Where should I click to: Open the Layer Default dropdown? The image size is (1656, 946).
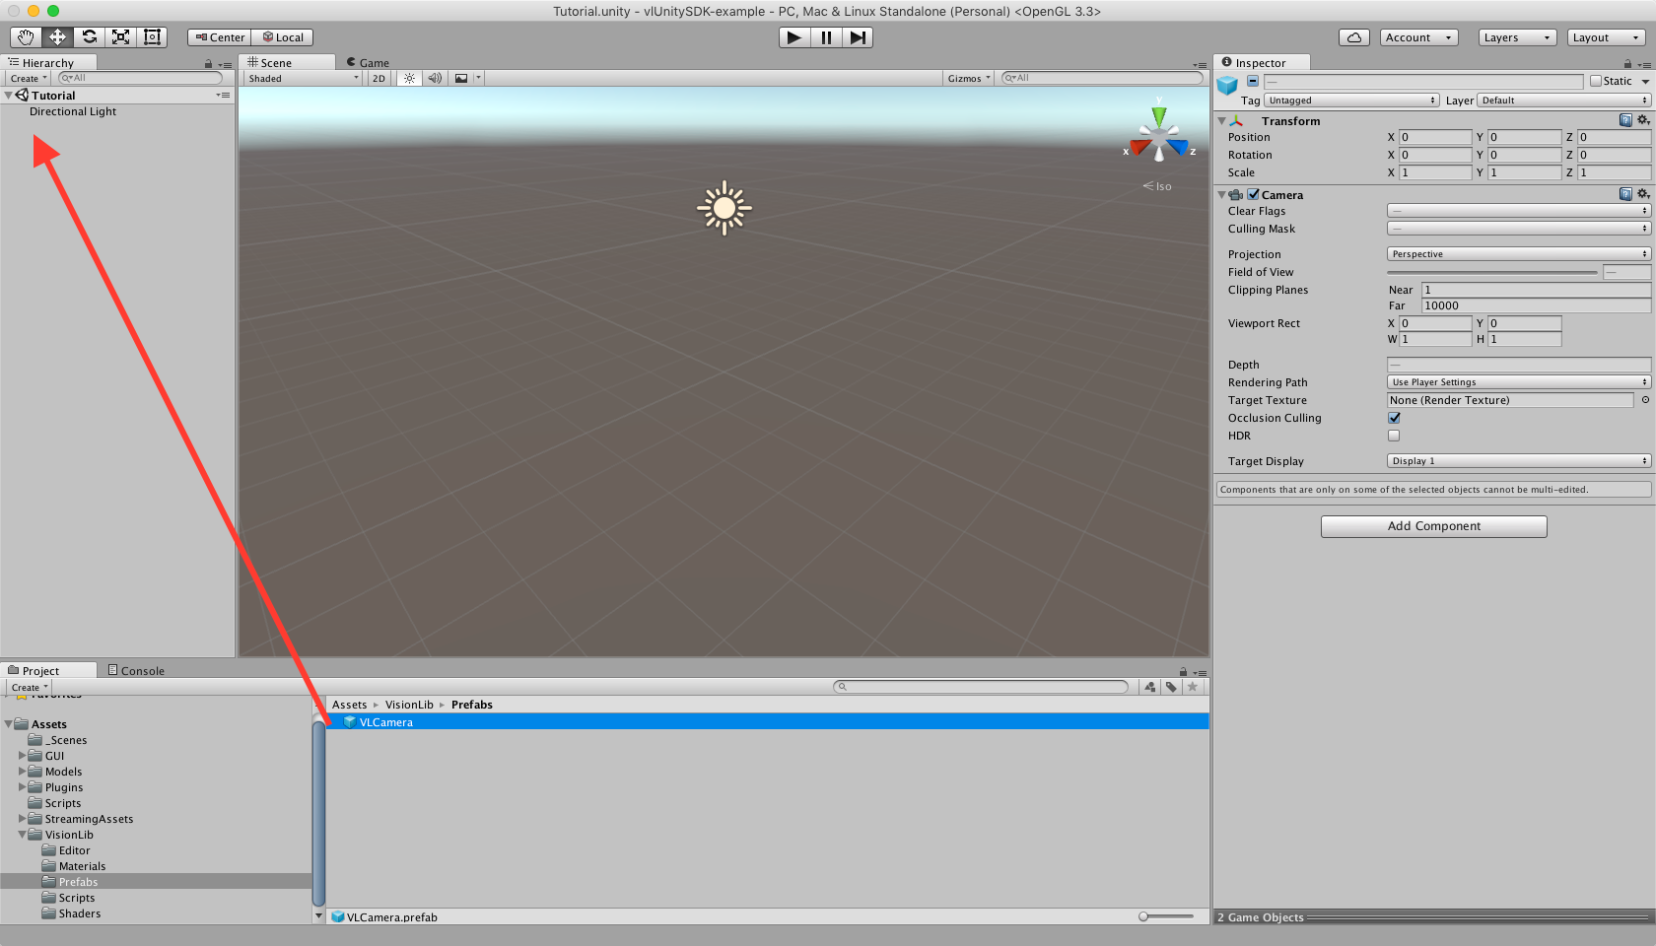tap(1563, 101)
